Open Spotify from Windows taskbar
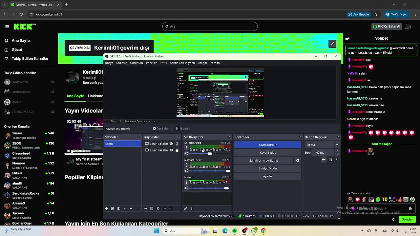The image size is (420, 236). point(235,231)
